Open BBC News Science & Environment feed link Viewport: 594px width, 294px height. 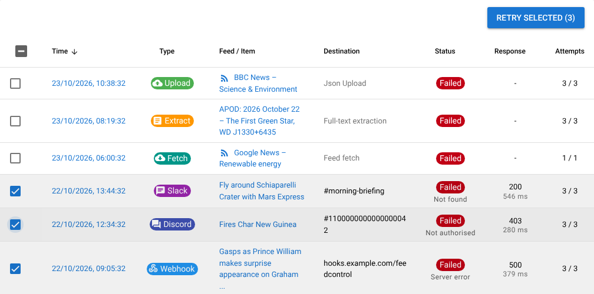coord(258,83)
